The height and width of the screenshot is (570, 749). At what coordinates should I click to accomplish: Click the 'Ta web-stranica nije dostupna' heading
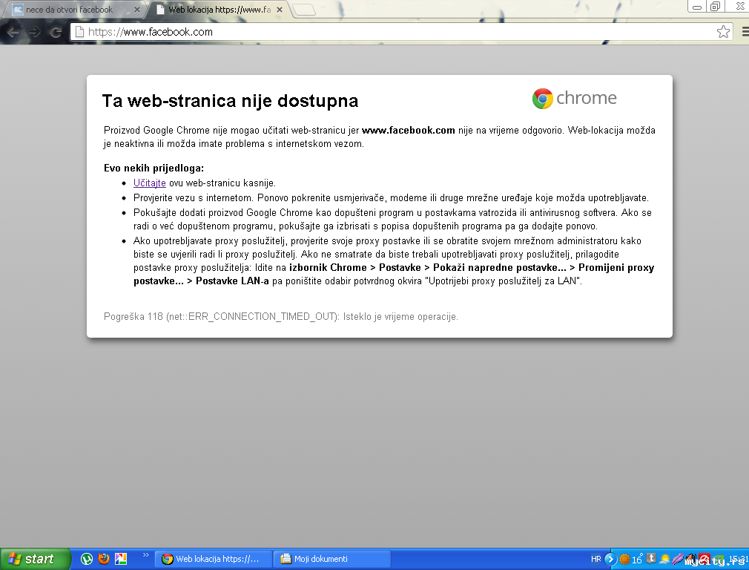(x=230, y=101)
